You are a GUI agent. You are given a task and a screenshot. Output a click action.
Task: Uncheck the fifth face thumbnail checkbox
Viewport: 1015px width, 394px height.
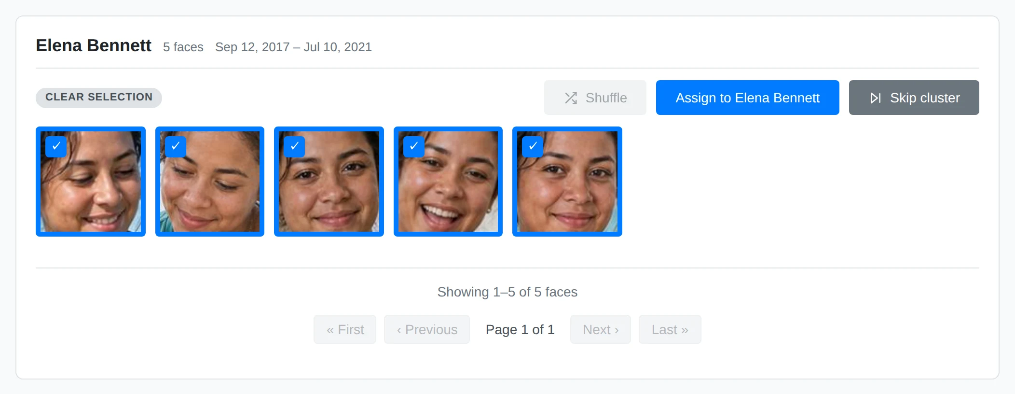533,146
